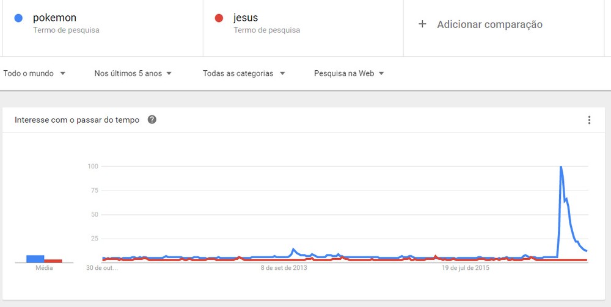Open the three-dot chart options menu
Viewport: 611px width, 307px height.
point(589,120)
